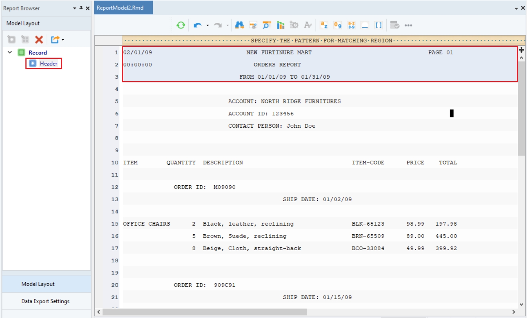The height and width of the screenshot is (318, 527).
Task: Select the Header node in tree
Action: coord(48,63)
